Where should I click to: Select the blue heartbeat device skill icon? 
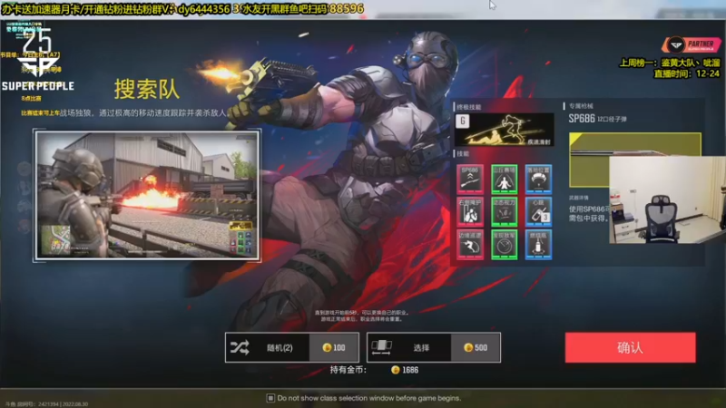538,211
